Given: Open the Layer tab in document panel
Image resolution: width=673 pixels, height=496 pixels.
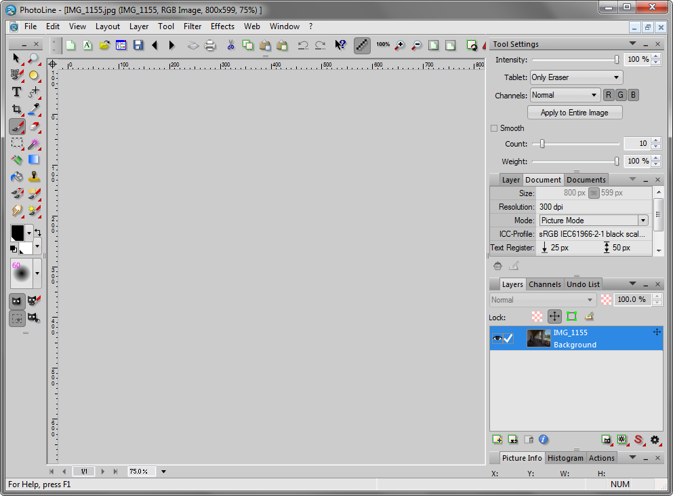Looking at the screenshot, I should pos(511,180).
